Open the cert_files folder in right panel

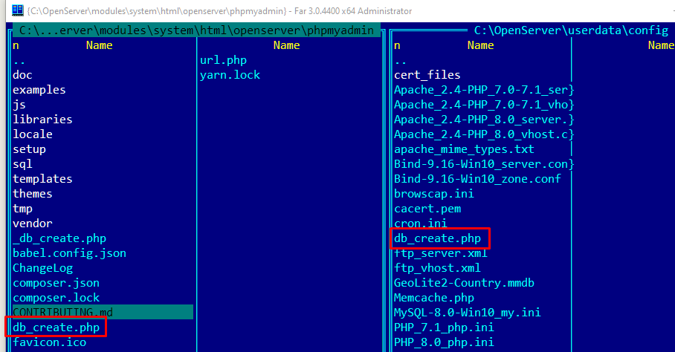tap(427, 75)
